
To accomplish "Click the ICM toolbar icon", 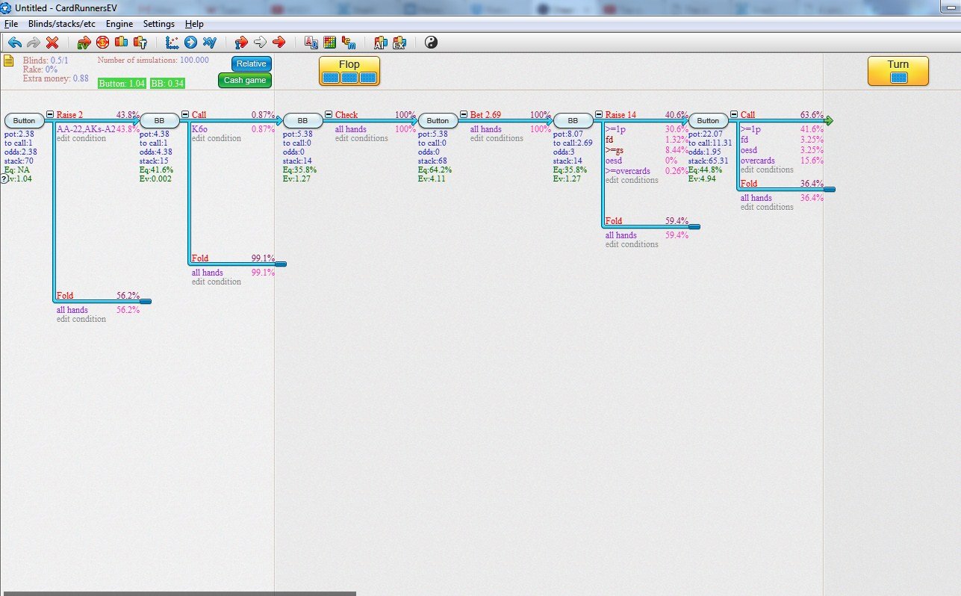I will (x=349, y=43).
